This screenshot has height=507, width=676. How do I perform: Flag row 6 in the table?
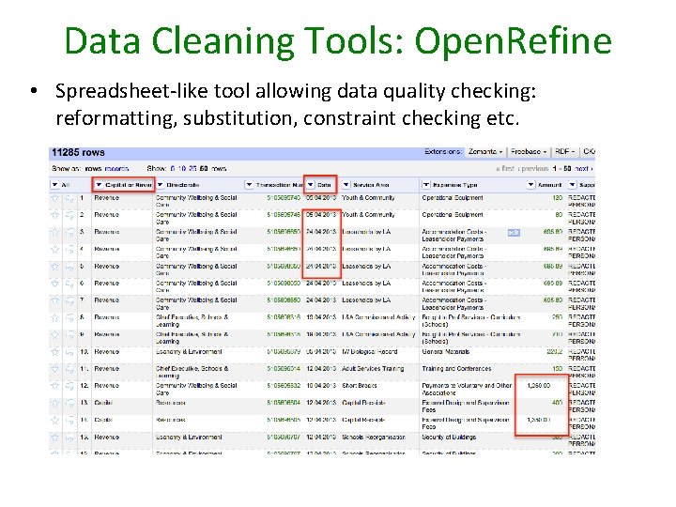pos(69,284)
